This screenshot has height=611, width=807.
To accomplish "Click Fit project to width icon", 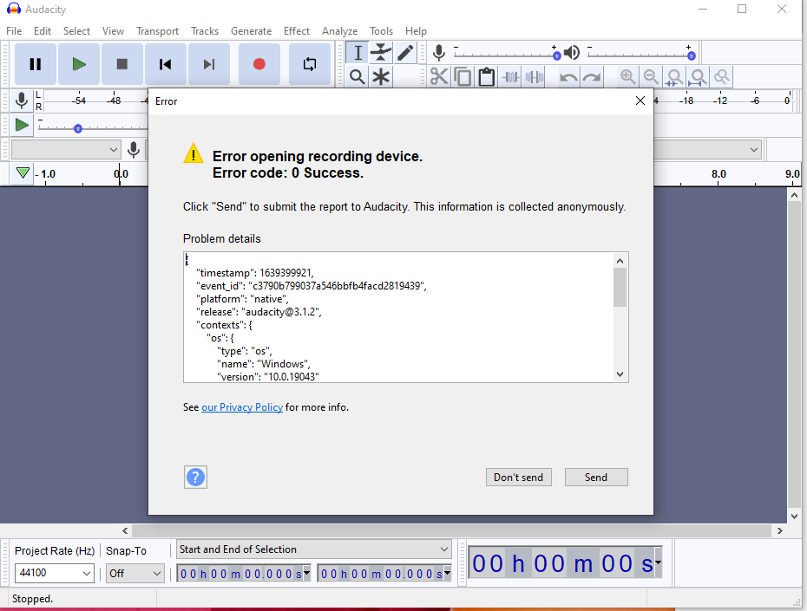I will [x=698, y=77].
